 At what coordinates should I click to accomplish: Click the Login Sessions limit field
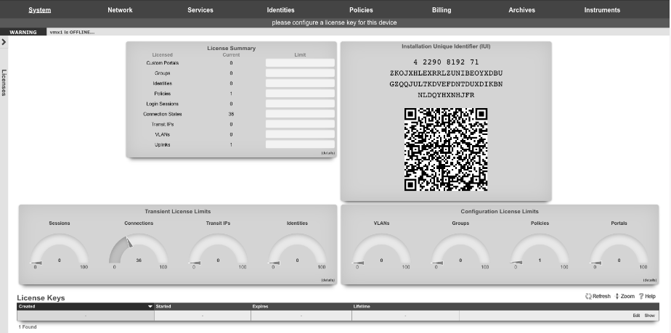point(300,104)
